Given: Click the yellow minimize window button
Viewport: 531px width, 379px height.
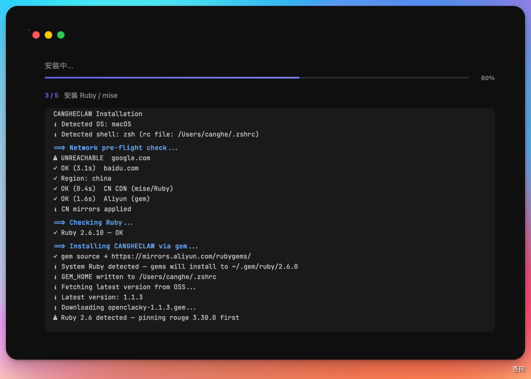Looking at the screenshot, I should (x=48, y=35).
